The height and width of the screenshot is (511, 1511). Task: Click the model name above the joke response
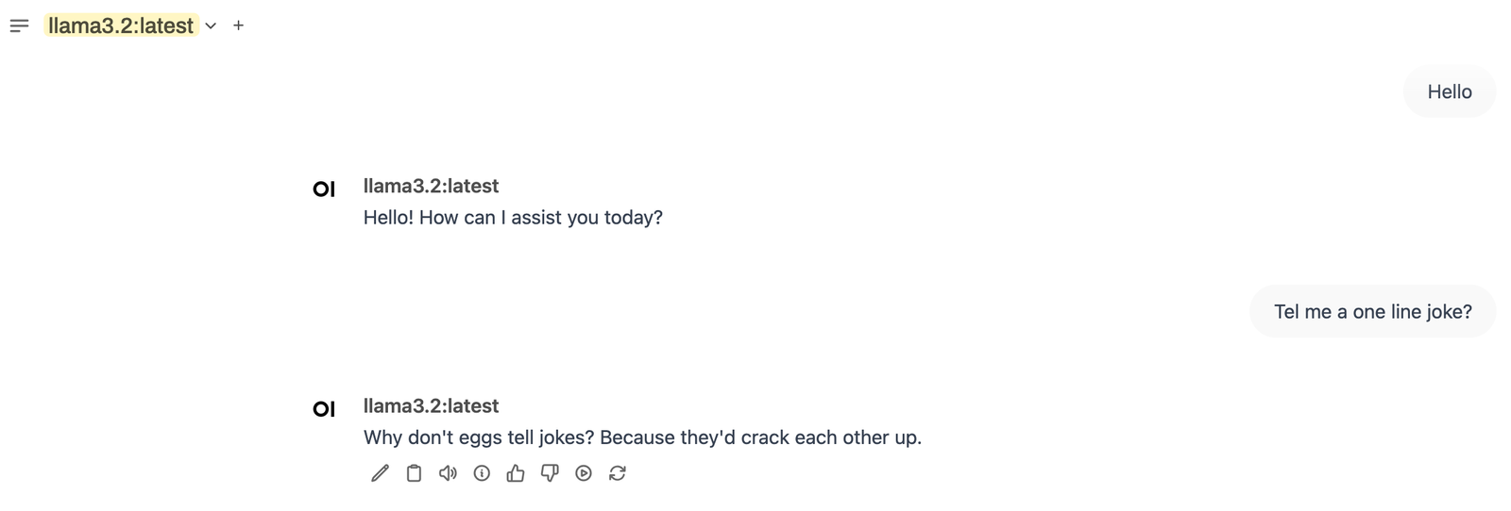pyautogui.click(x=431, y=405)
